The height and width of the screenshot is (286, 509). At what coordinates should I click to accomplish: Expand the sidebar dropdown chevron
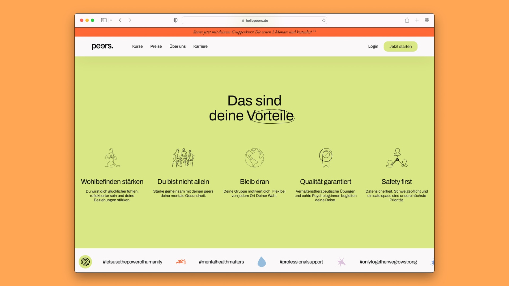click(111, 20)
